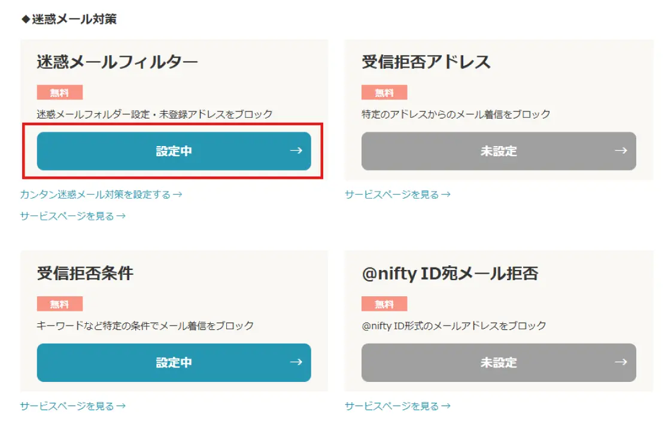Click the teal 設定中 button for 受信拒否条件
This screenshot has width=668, height=434.
(174, 362)
